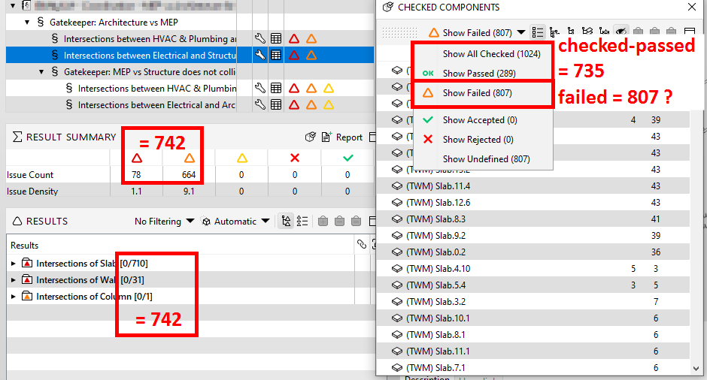Open table icon for first HVAC & Plumbing rule
Viewport: 707px width, 380px height.
276,39
